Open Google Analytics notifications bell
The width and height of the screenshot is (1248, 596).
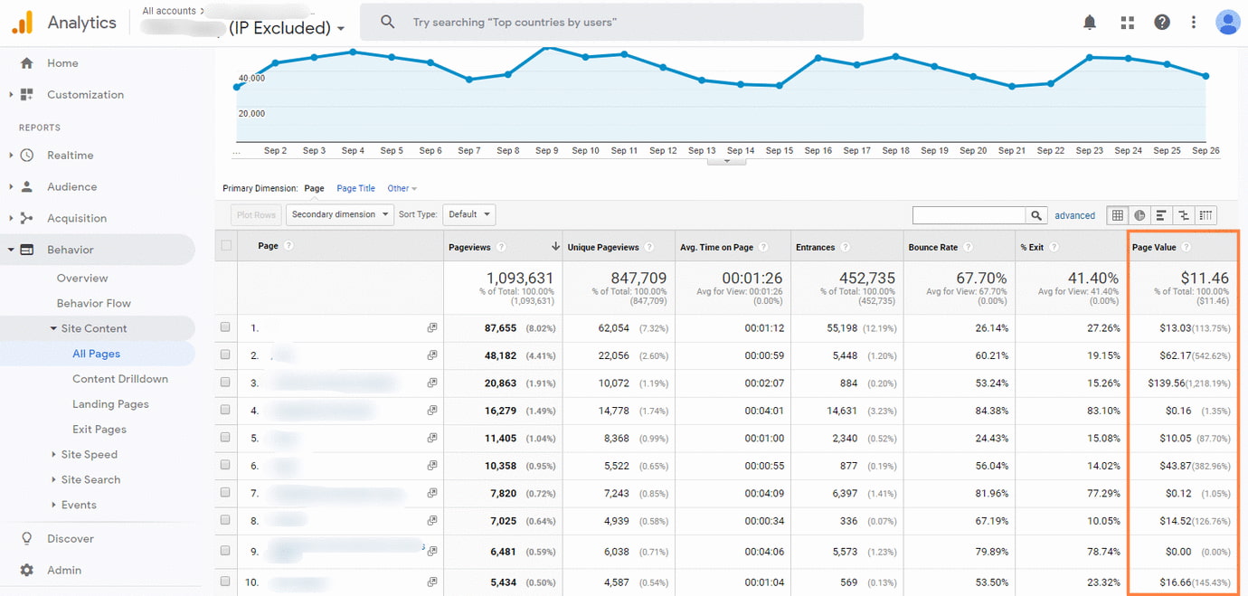1090,22
